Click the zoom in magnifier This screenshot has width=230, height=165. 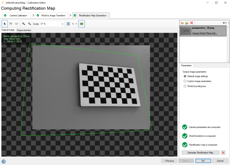(x=24, y=24)
